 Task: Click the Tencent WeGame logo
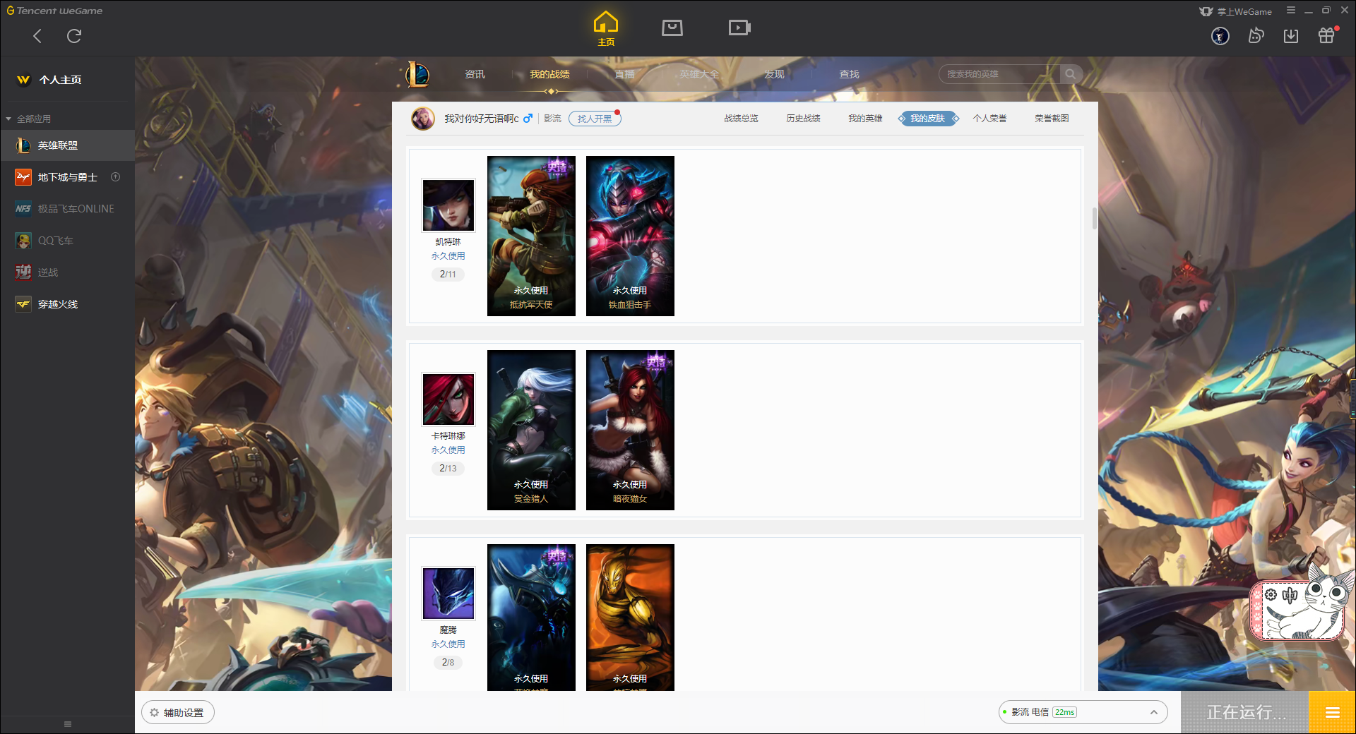pyautogui.click(x=54, y=11)
